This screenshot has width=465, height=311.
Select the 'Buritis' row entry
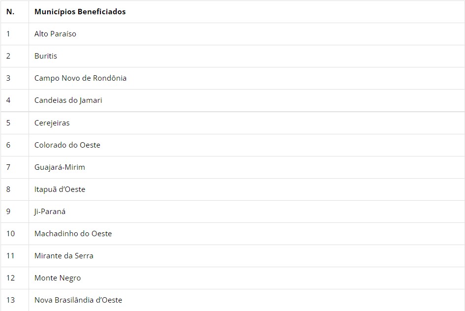tap(46, 56)
